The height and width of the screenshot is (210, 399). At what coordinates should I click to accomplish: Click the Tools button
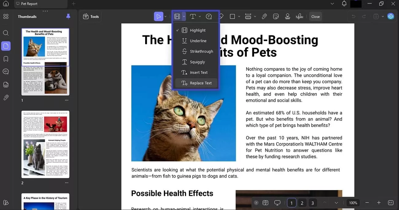coord(91,17)
